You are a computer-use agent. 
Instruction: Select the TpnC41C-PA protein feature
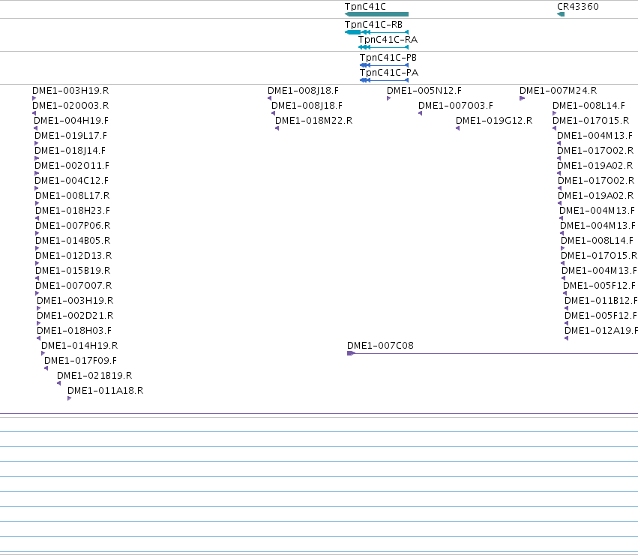click(x=389, y=73)
